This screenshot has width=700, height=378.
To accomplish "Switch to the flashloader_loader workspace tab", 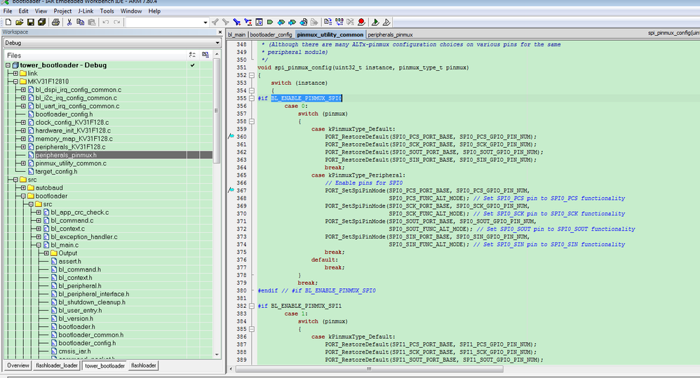I will coord(56,365).
